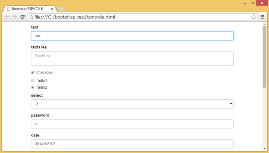This screenshot has width=269, height=153.
Task: Click the textarea resize grip corner
Action: pos(232,64)
